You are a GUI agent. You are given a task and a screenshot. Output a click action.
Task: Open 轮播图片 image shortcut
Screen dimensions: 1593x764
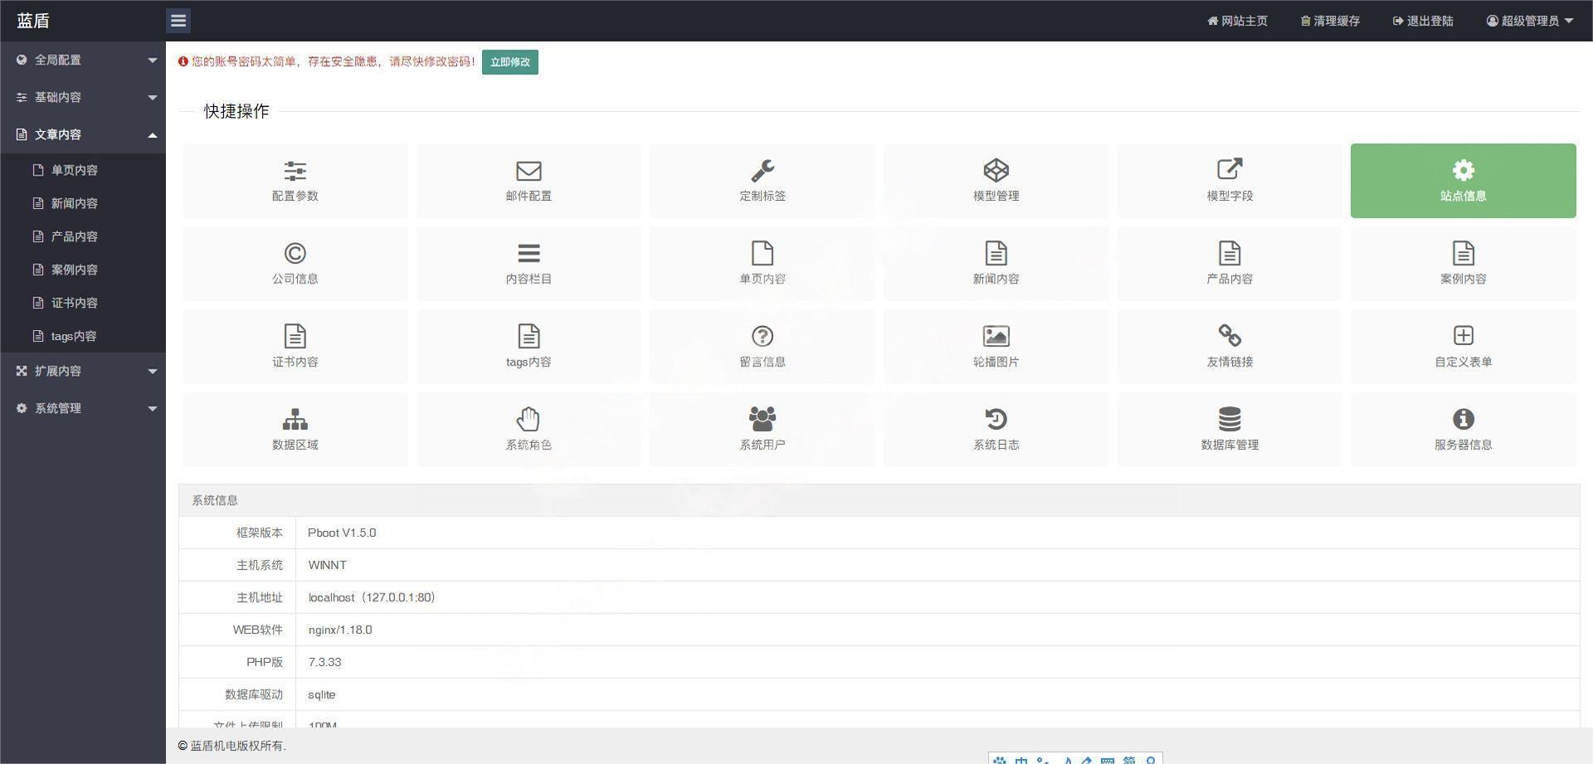(996, 347)
